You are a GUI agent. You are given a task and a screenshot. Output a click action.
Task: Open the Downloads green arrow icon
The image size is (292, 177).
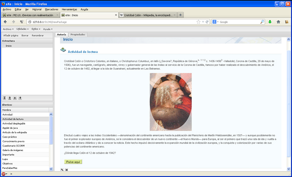coord(270,22)
